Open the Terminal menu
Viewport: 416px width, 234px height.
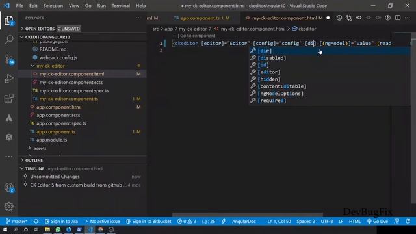[x=121, y=6]
